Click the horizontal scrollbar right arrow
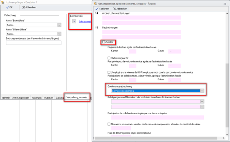The image size is (230, 142). [224, 138]
